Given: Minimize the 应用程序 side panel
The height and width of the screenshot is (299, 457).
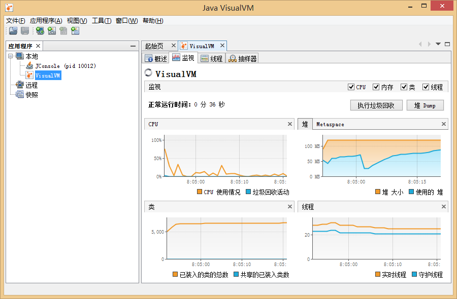Looking at the screenshot, I should pyautogui.click(x=133, y=46).
